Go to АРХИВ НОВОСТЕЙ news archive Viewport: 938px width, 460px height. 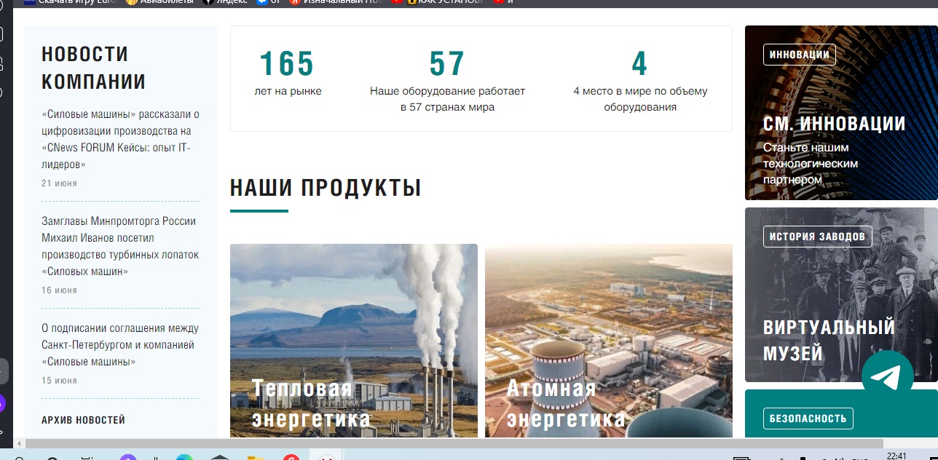pos(83,420)
